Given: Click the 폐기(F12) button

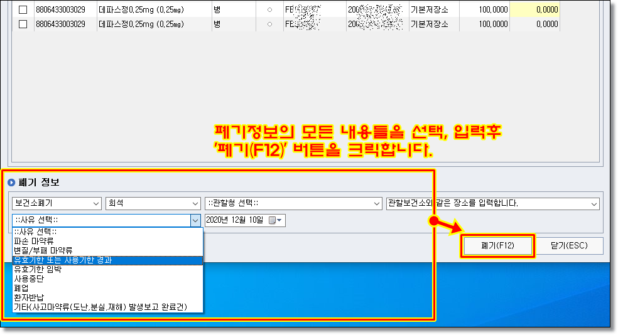Looking at the screenshot, I should (497, 246).
